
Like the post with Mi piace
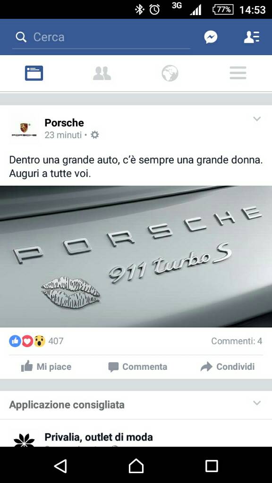click(x=46, y=366)
